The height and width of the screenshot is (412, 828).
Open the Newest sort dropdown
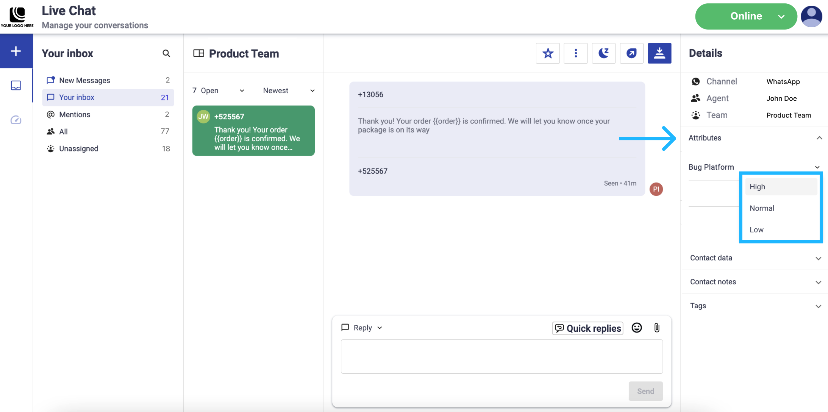click(289, 91)
